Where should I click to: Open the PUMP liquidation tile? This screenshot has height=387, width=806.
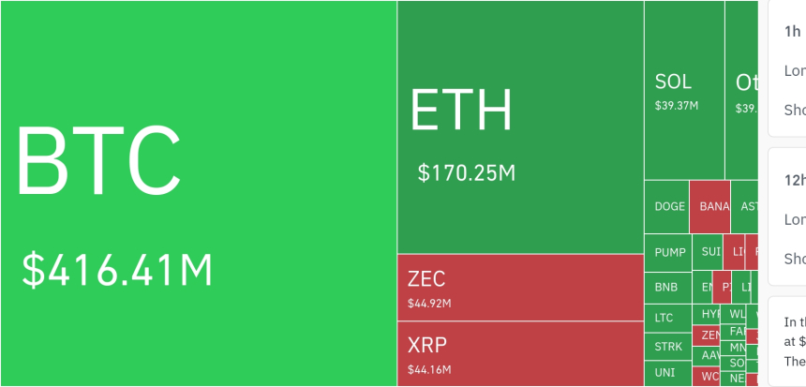coord(667,252)
